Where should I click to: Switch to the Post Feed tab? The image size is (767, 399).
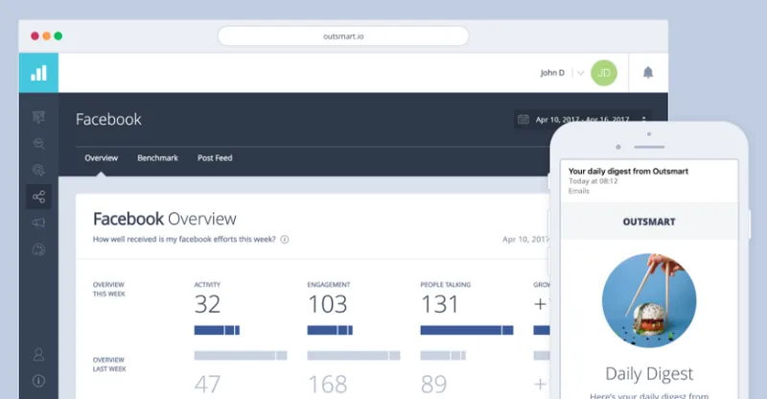pyautogui.click(x=215, y=158)
